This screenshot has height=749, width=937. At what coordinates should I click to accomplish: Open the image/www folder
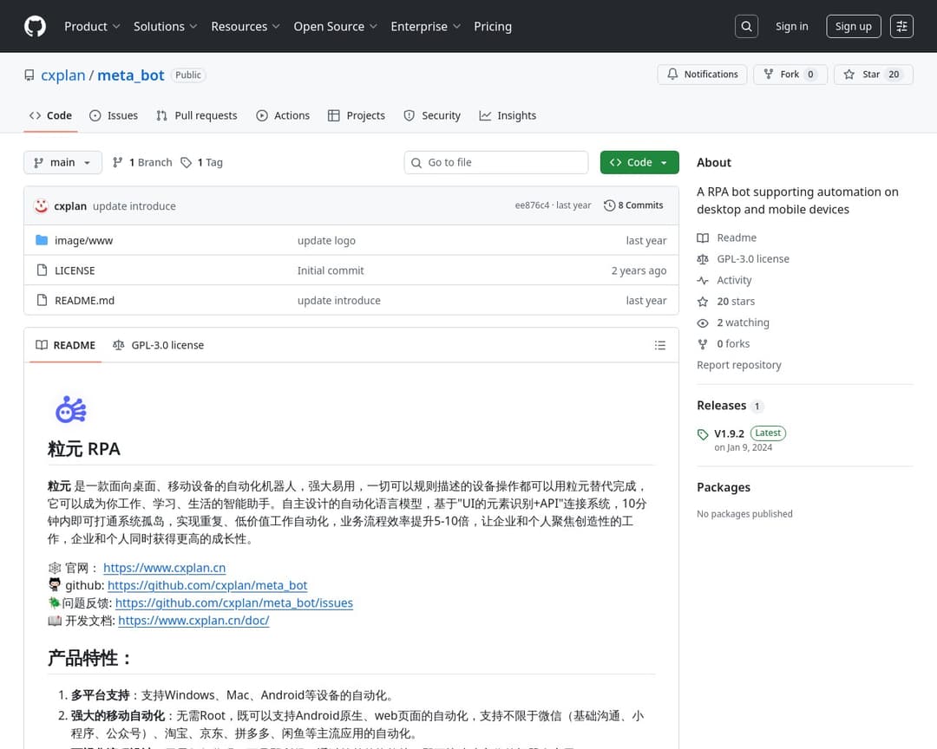(x=83, y=240)
